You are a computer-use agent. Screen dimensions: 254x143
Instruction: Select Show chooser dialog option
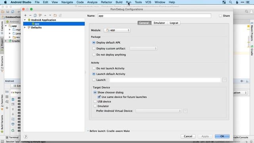point(95,93)
